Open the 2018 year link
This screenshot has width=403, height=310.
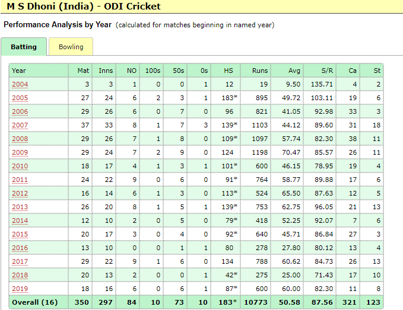(20, 275)
